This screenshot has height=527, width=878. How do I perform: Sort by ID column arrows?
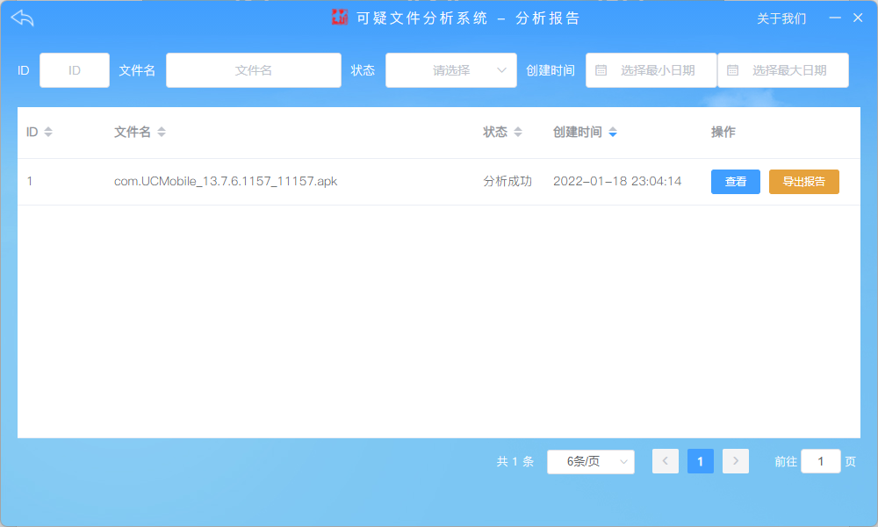(48, 133)
